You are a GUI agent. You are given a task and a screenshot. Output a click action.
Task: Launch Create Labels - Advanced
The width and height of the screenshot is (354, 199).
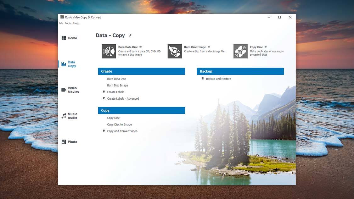(123, 99)
